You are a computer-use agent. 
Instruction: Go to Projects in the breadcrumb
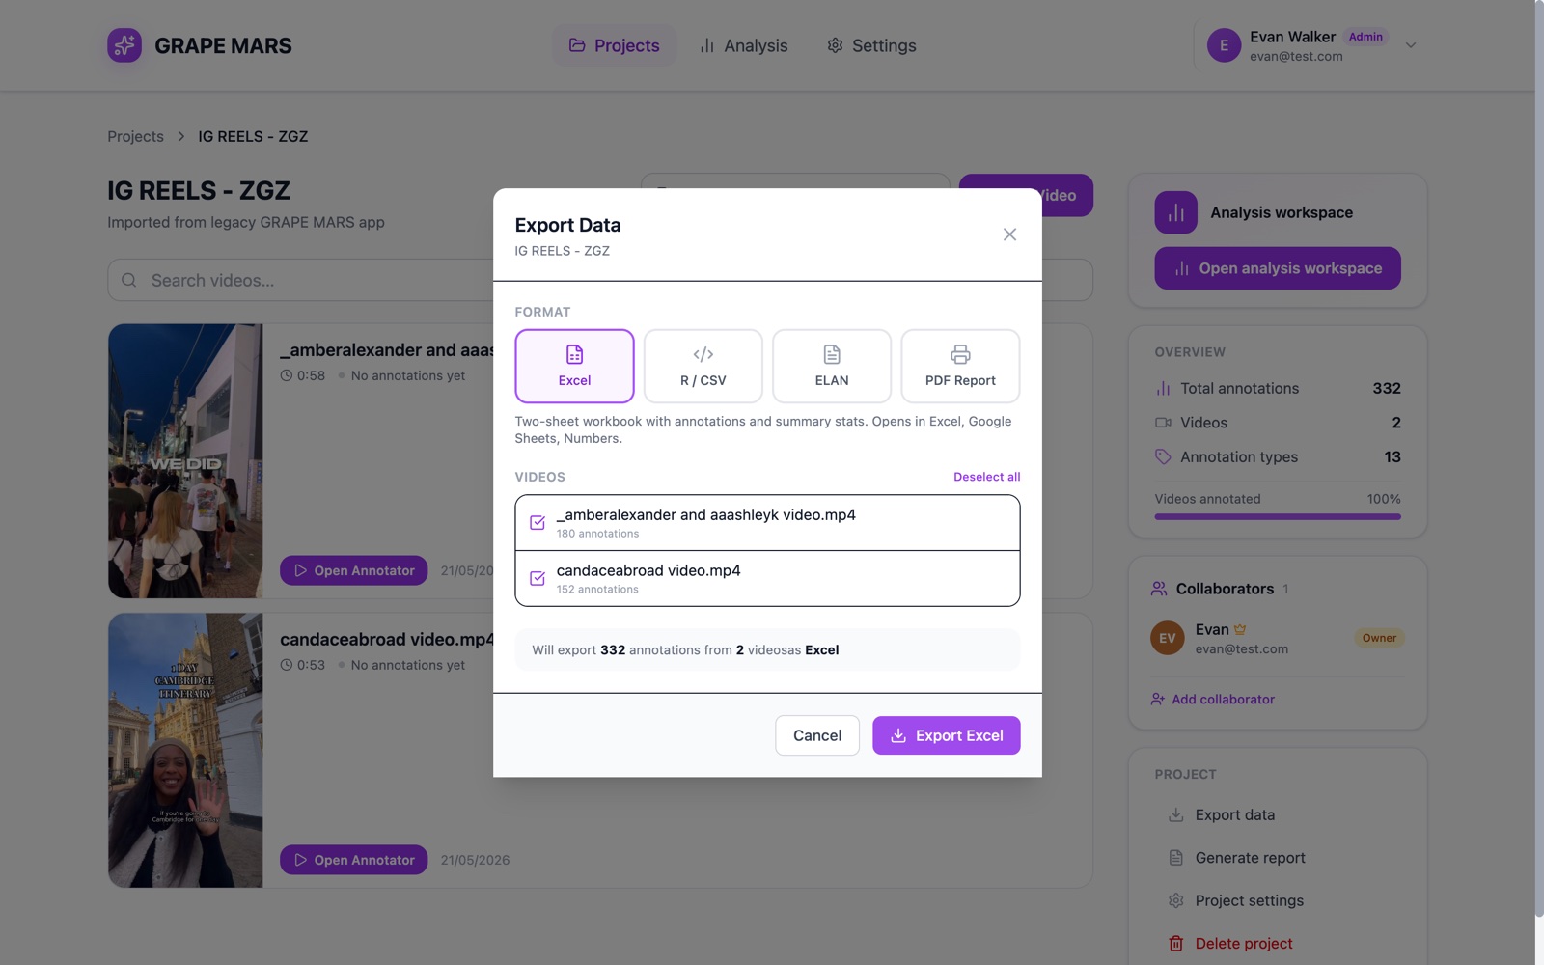[x=135, y=136]
